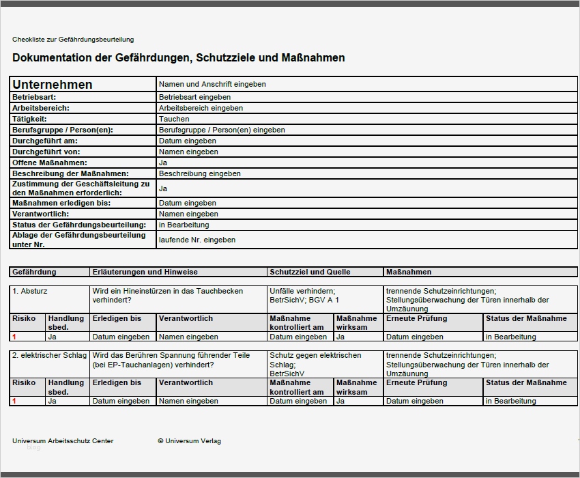Screen dimensions: 580x478
Task: Click the in Bearbeitung status field
Action: (179, 225)
